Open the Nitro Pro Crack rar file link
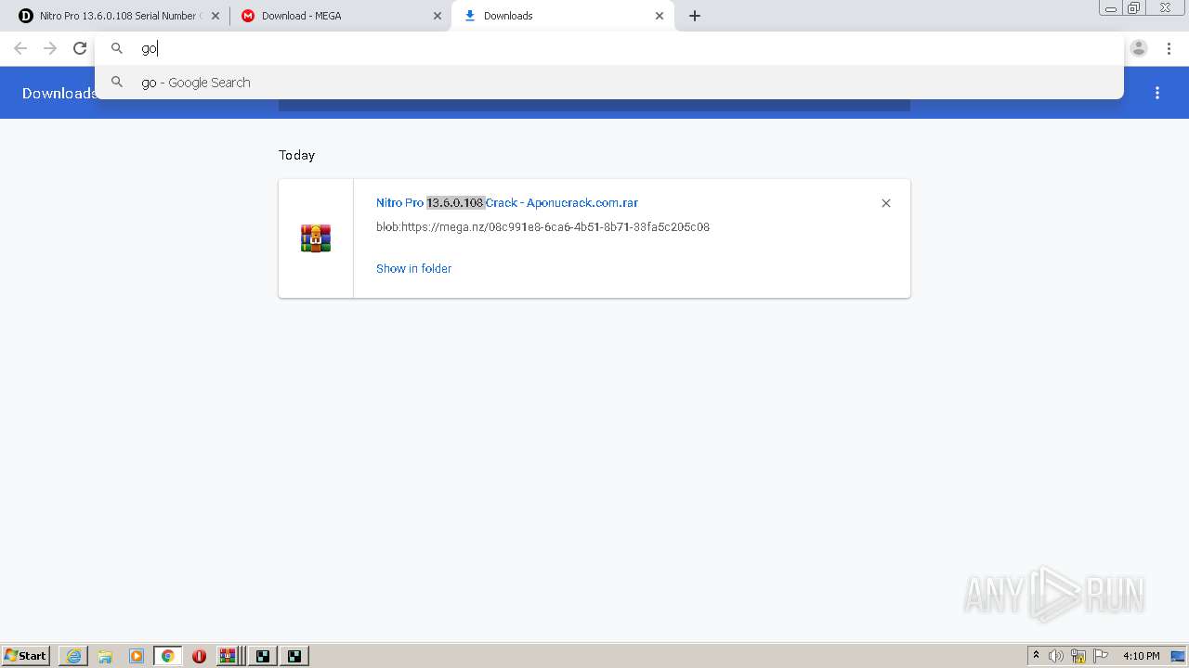The height and width of the screenshot is (668, 1189). point(507,202)
